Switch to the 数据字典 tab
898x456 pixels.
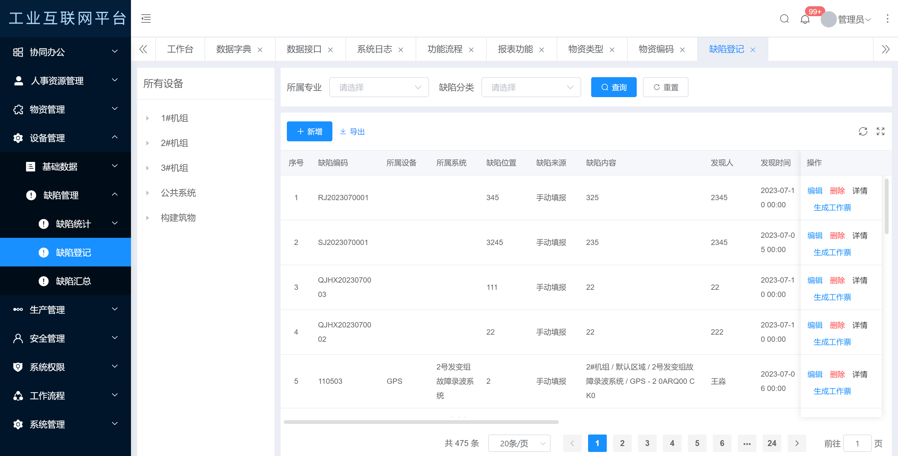[234, 49]
